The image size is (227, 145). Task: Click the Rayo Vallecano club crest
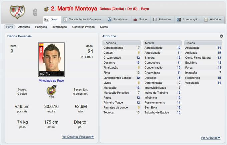pyautogui.click(x=15, y=12)
